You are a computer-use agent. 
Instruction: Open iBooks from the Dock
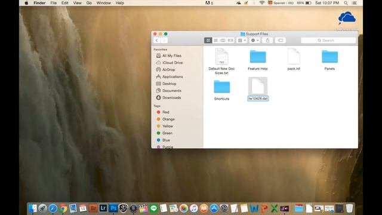click(204, 208)
